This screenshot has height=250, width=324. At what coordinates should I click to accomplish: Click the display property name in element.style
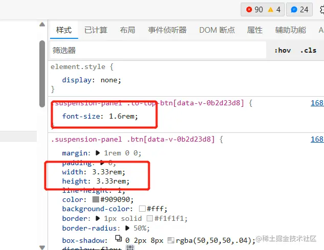tap(77, 80)
